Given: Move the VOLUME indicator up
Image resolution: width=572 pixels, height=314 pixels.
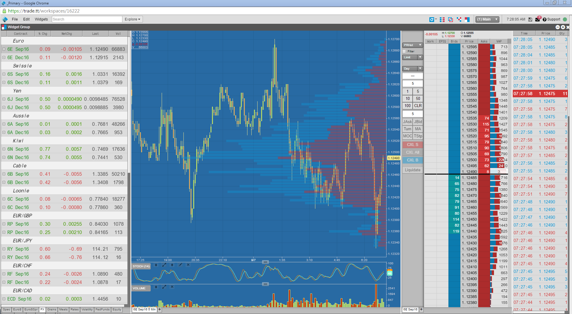Looking at the screenshot, I should (x=156, y=287).
